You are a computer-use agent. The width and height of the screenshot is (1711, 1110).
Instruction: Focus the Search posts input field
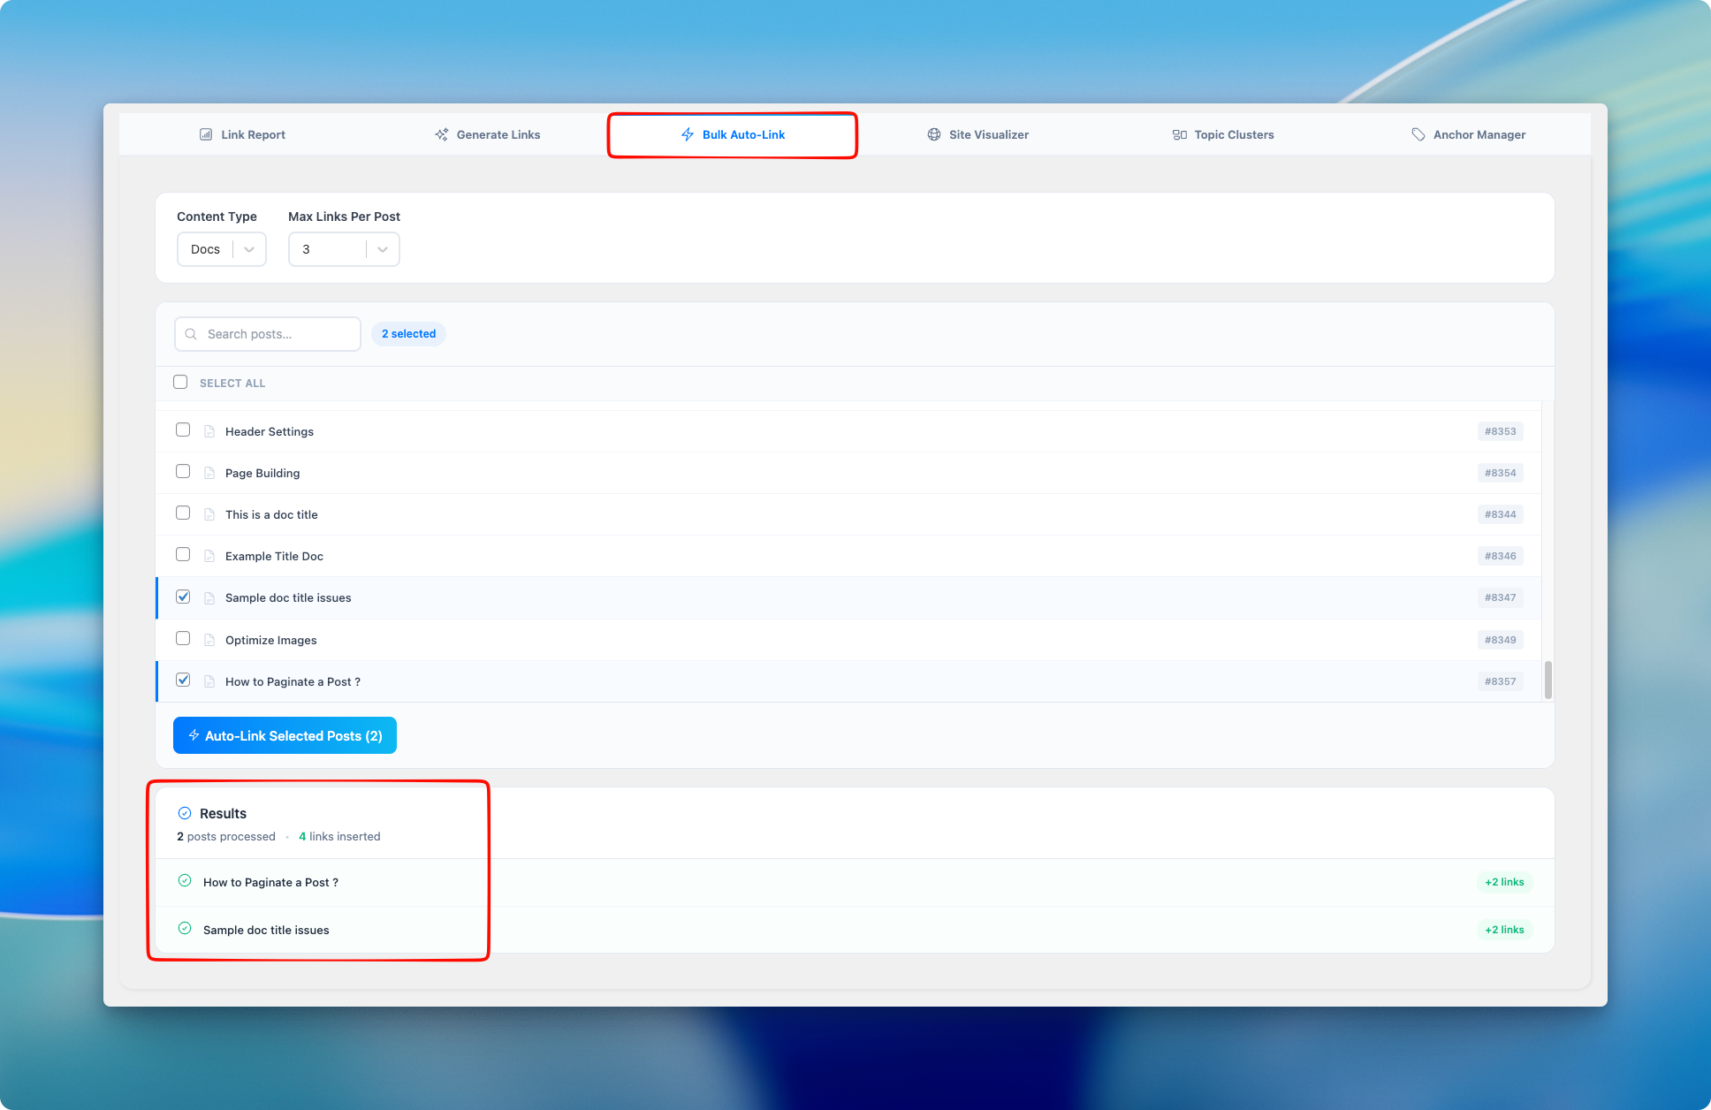[278, 334]
